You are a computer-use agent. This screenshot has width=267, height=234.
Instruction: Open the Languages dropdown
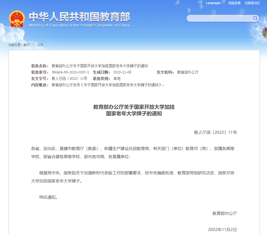pos(215,3)
